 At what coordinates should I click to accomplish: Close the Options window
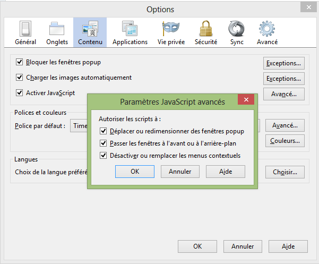(x=308, y=7)
